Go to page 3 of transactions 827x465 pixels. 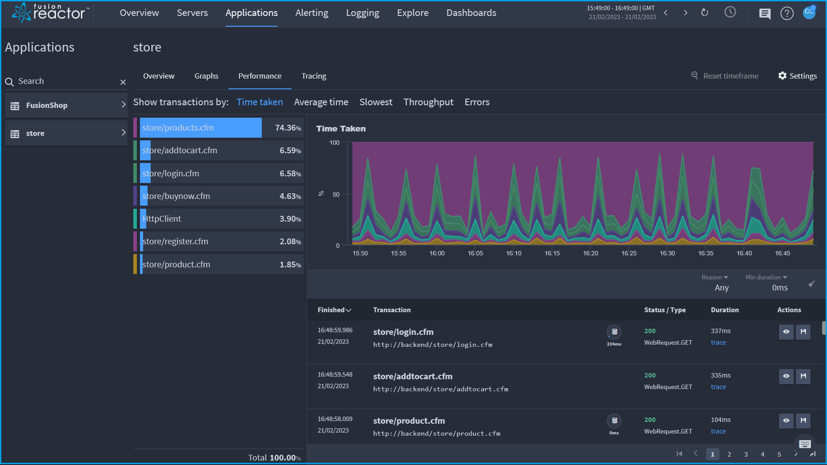point(746,454)
